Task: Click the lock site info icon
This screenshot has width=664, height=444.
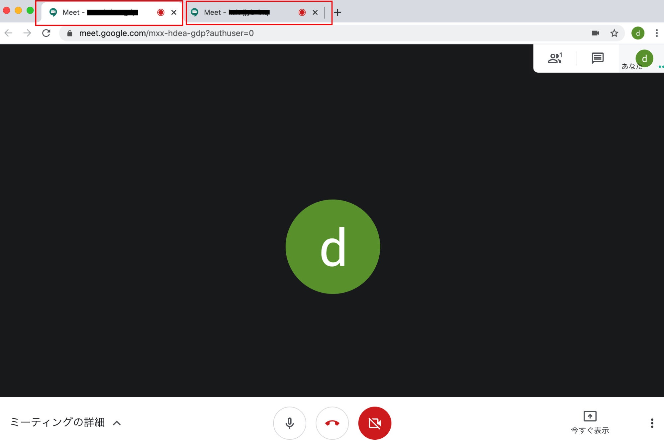Action: (70, 33)
